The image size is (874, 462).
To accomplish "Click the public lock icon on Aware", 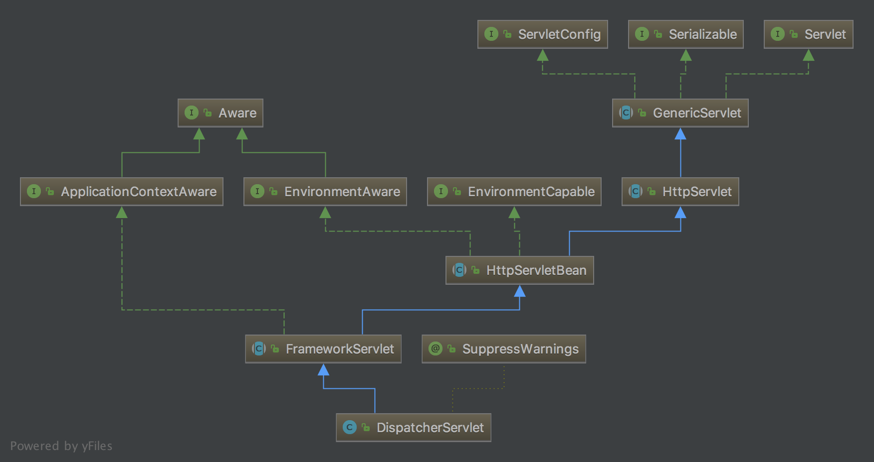I will click(x=208, y=113).
